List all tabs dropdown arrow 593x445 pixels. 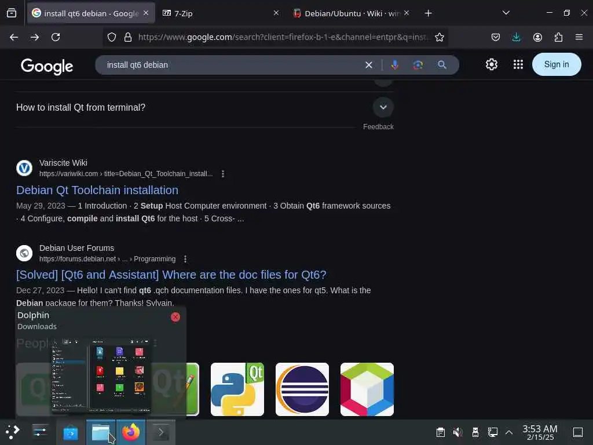coord(506,13)
